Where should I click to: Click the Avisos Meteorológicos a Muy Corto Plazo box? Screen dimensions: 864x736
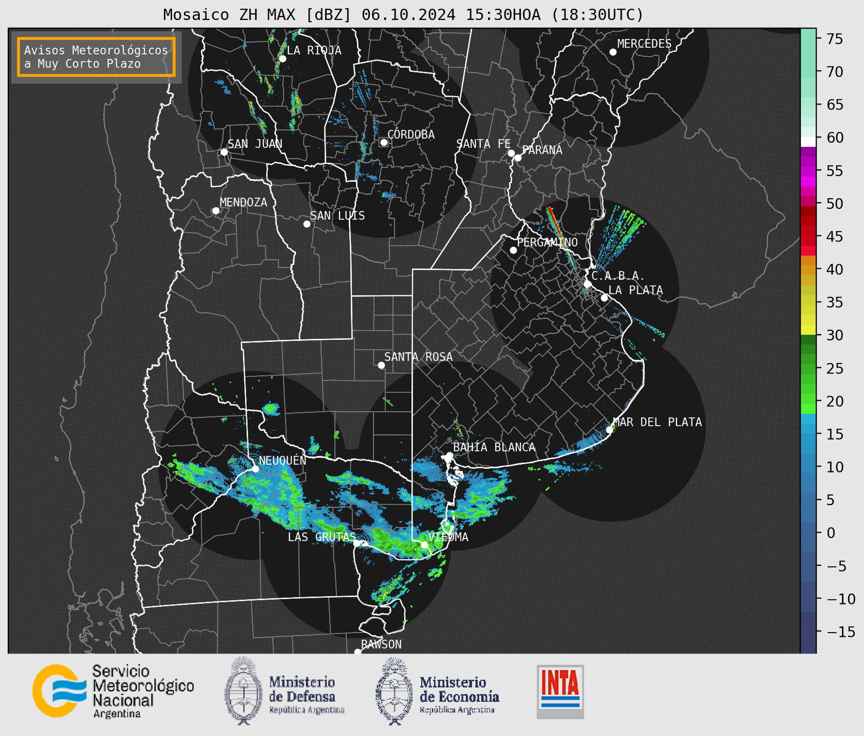[96, 57]
